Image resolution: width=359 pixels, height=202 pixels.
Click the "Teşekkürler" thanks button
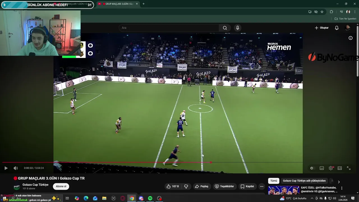(x=224, y=186)
